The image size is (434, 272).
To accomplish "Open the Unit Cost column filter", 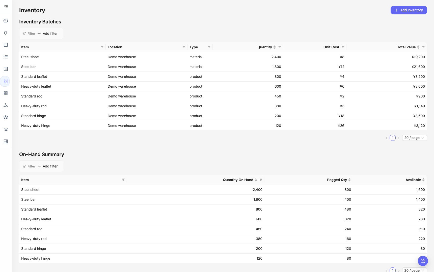I will click(x=343, y=47).
